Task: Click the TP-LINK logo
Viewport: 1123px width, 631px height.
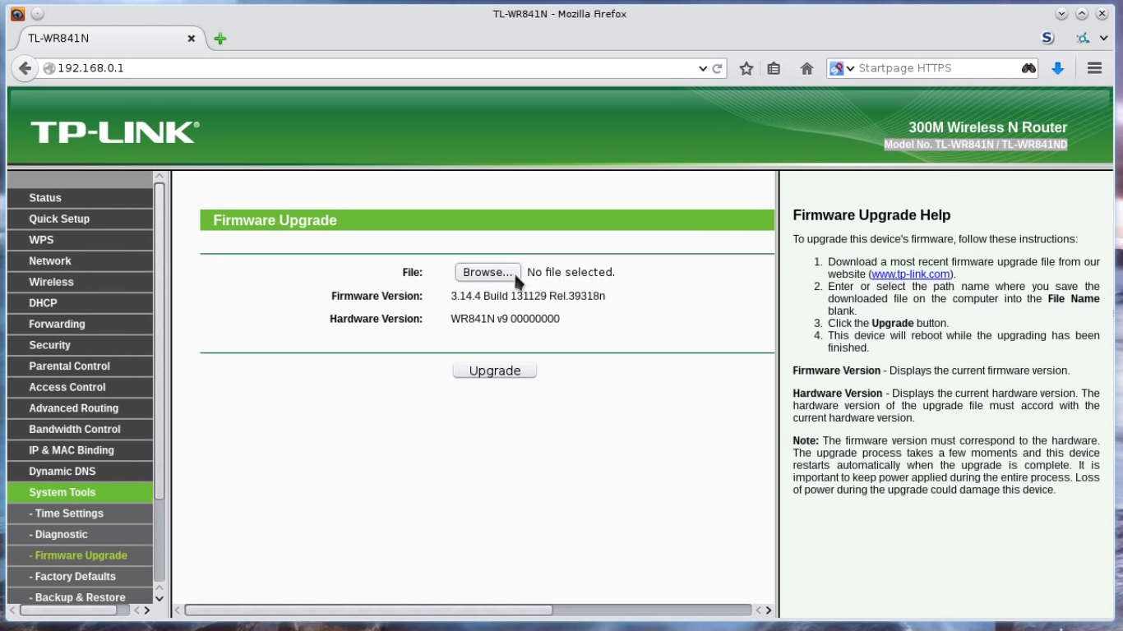Action: click(115, 132)
